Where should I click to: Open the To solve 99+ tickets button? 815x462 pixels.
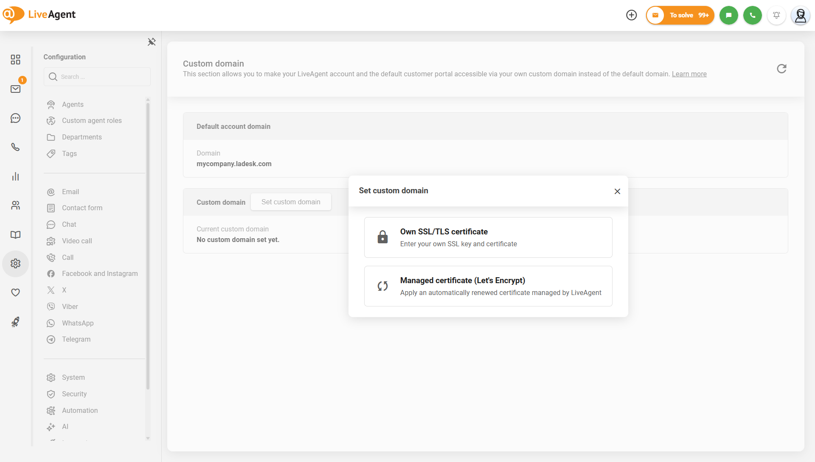coord(680,15)
